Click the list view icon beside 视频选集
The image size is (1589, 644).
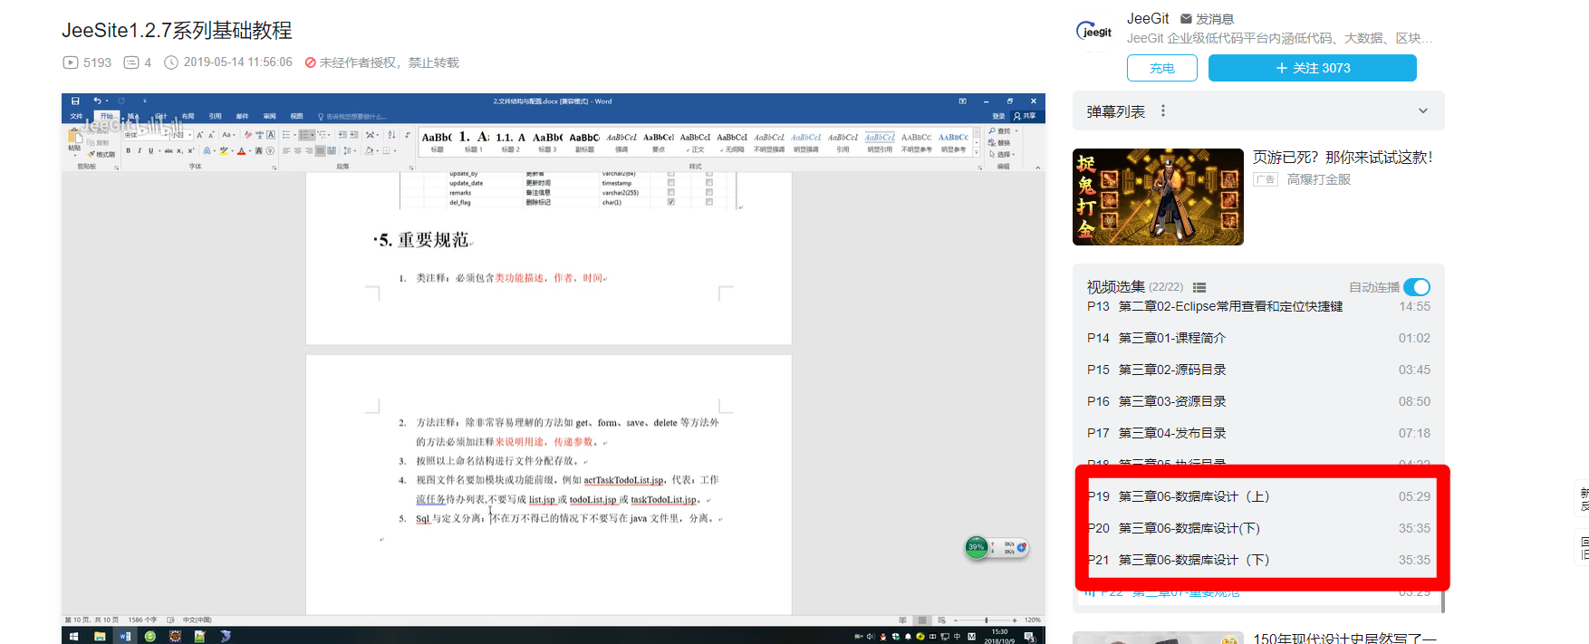(x=1199, y=287)
